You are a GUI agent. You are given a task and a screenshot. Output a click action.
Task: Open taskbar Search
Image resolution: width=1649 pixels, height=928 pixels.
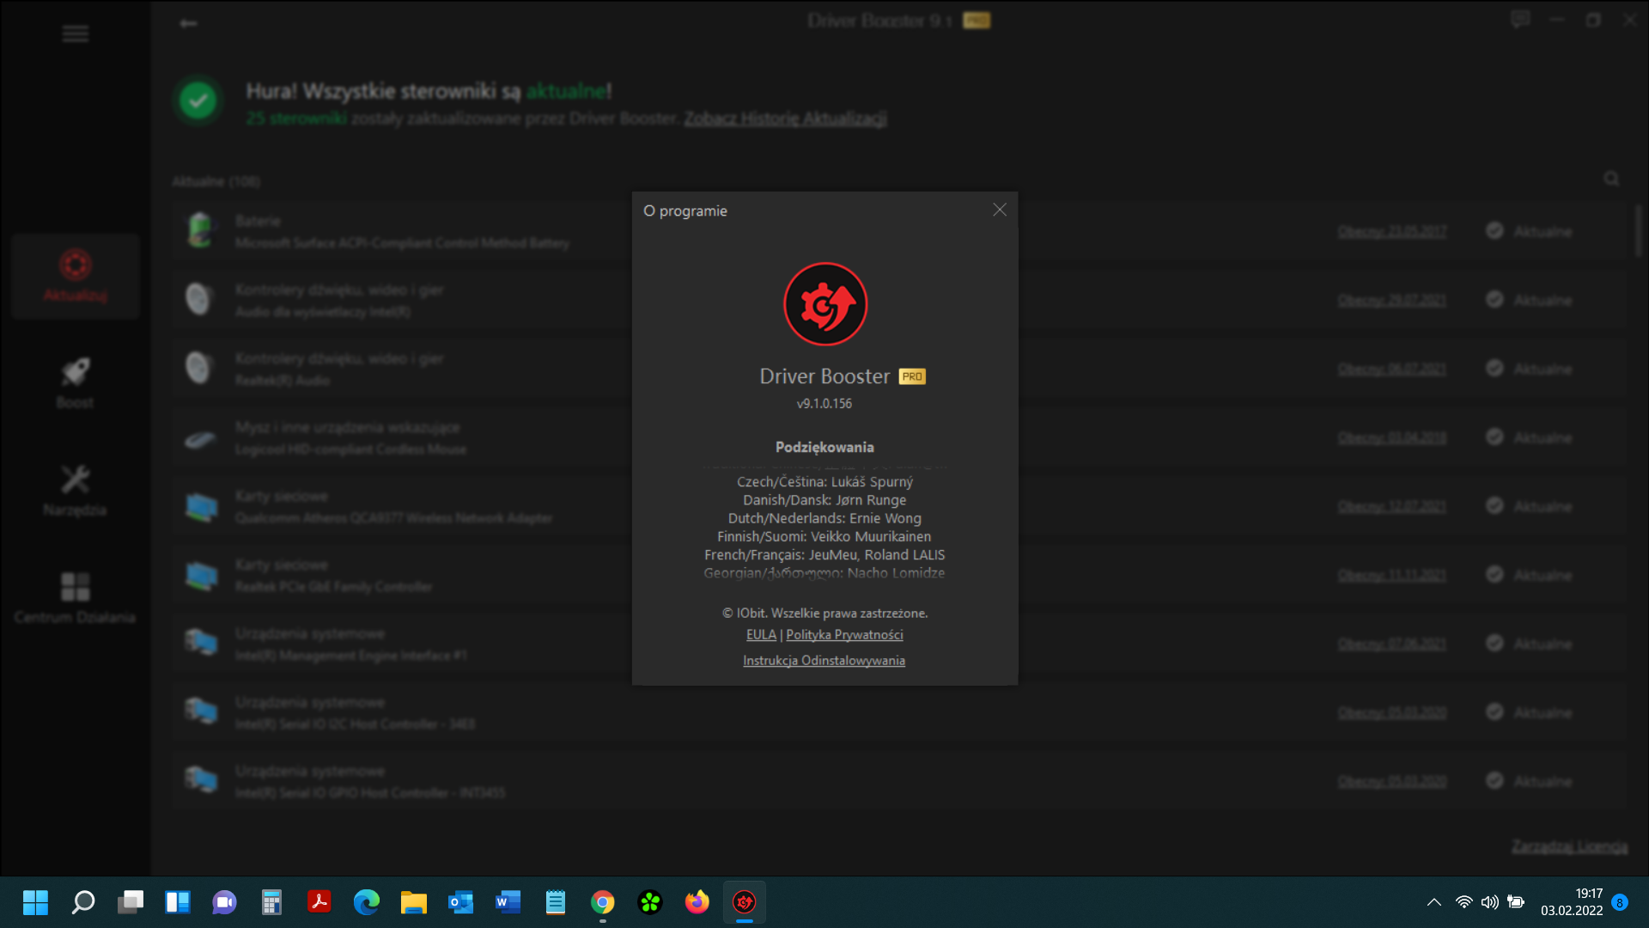tap(82, 902)
